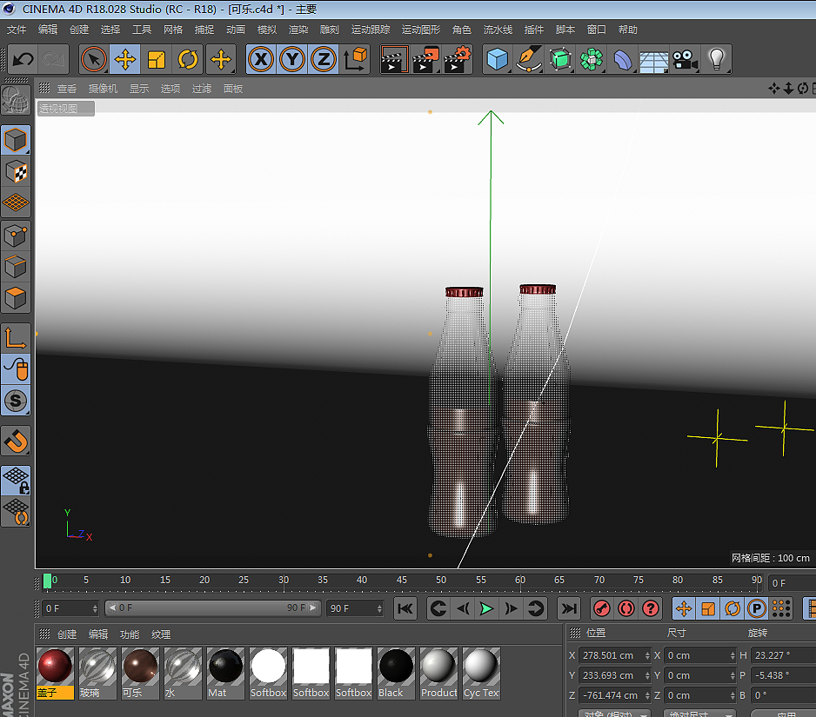
Task: Play animation forward green arrow
Action: [x=486, y=608]
